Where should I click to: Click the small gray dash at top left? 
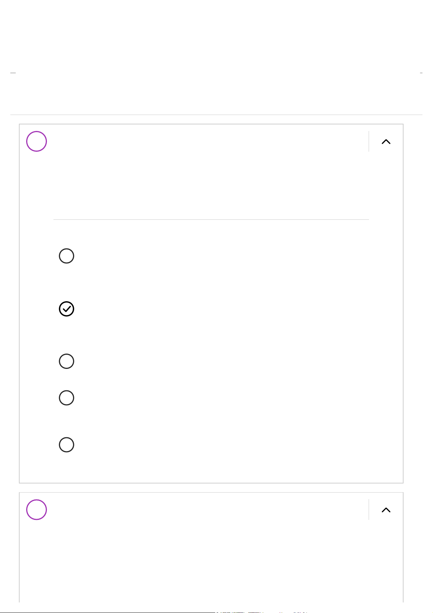coord(13,73)
